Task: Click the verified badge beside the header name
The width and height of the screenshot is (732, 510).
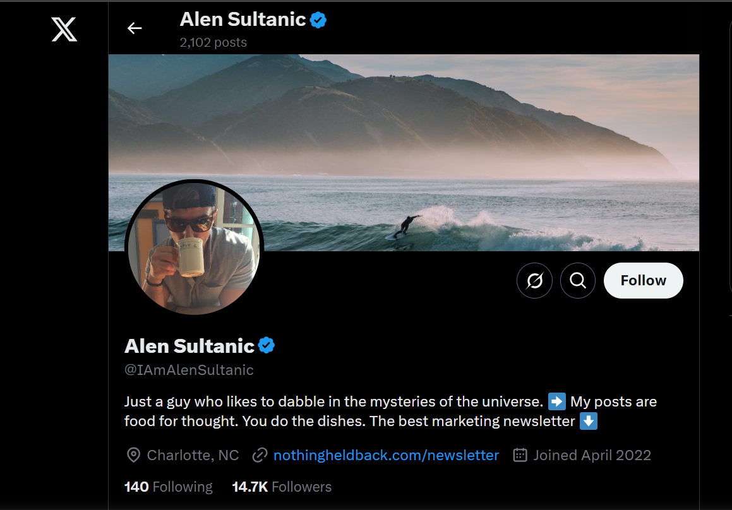Action: (318, 20)
